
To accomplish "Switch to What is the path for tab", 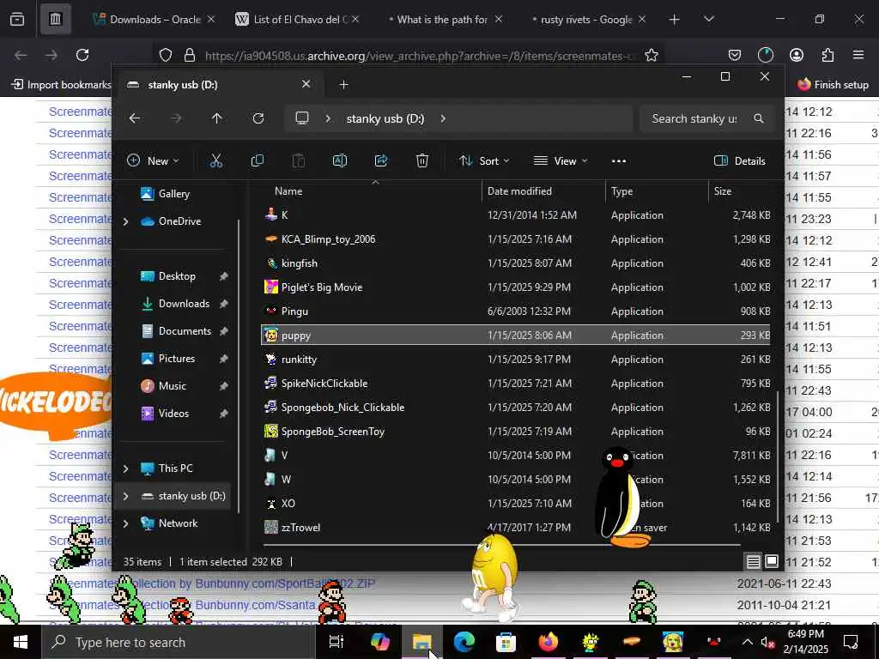I will click(x=443, y=19).
